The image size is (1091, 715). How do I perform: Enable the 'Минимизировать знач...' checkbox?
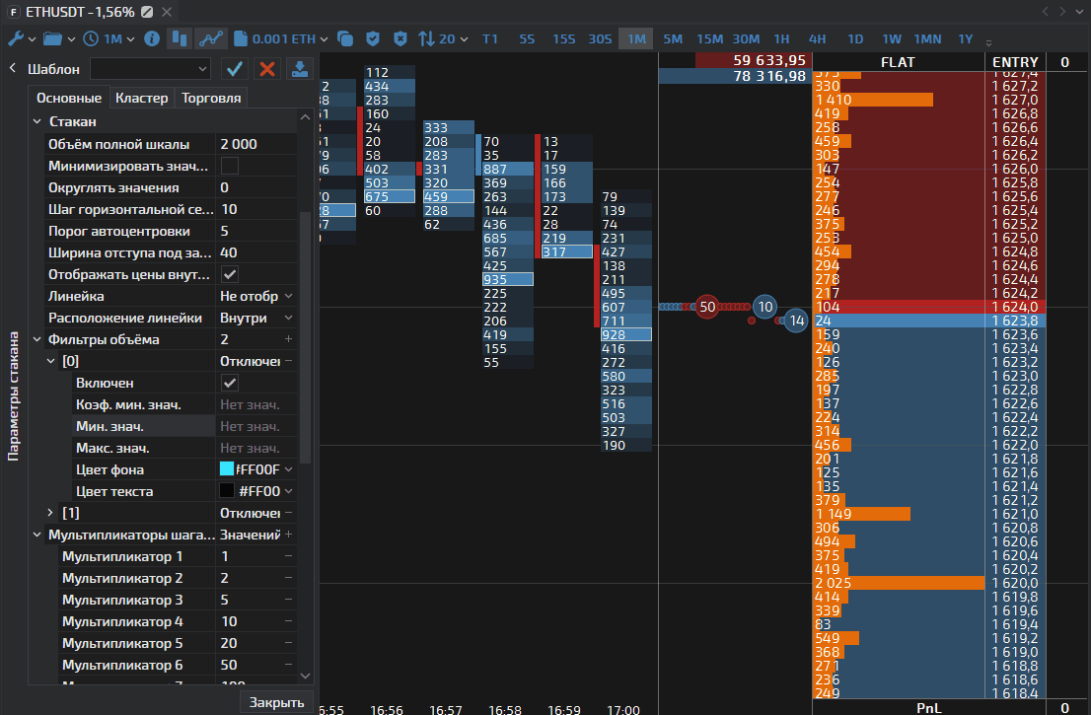coord(230,166)
